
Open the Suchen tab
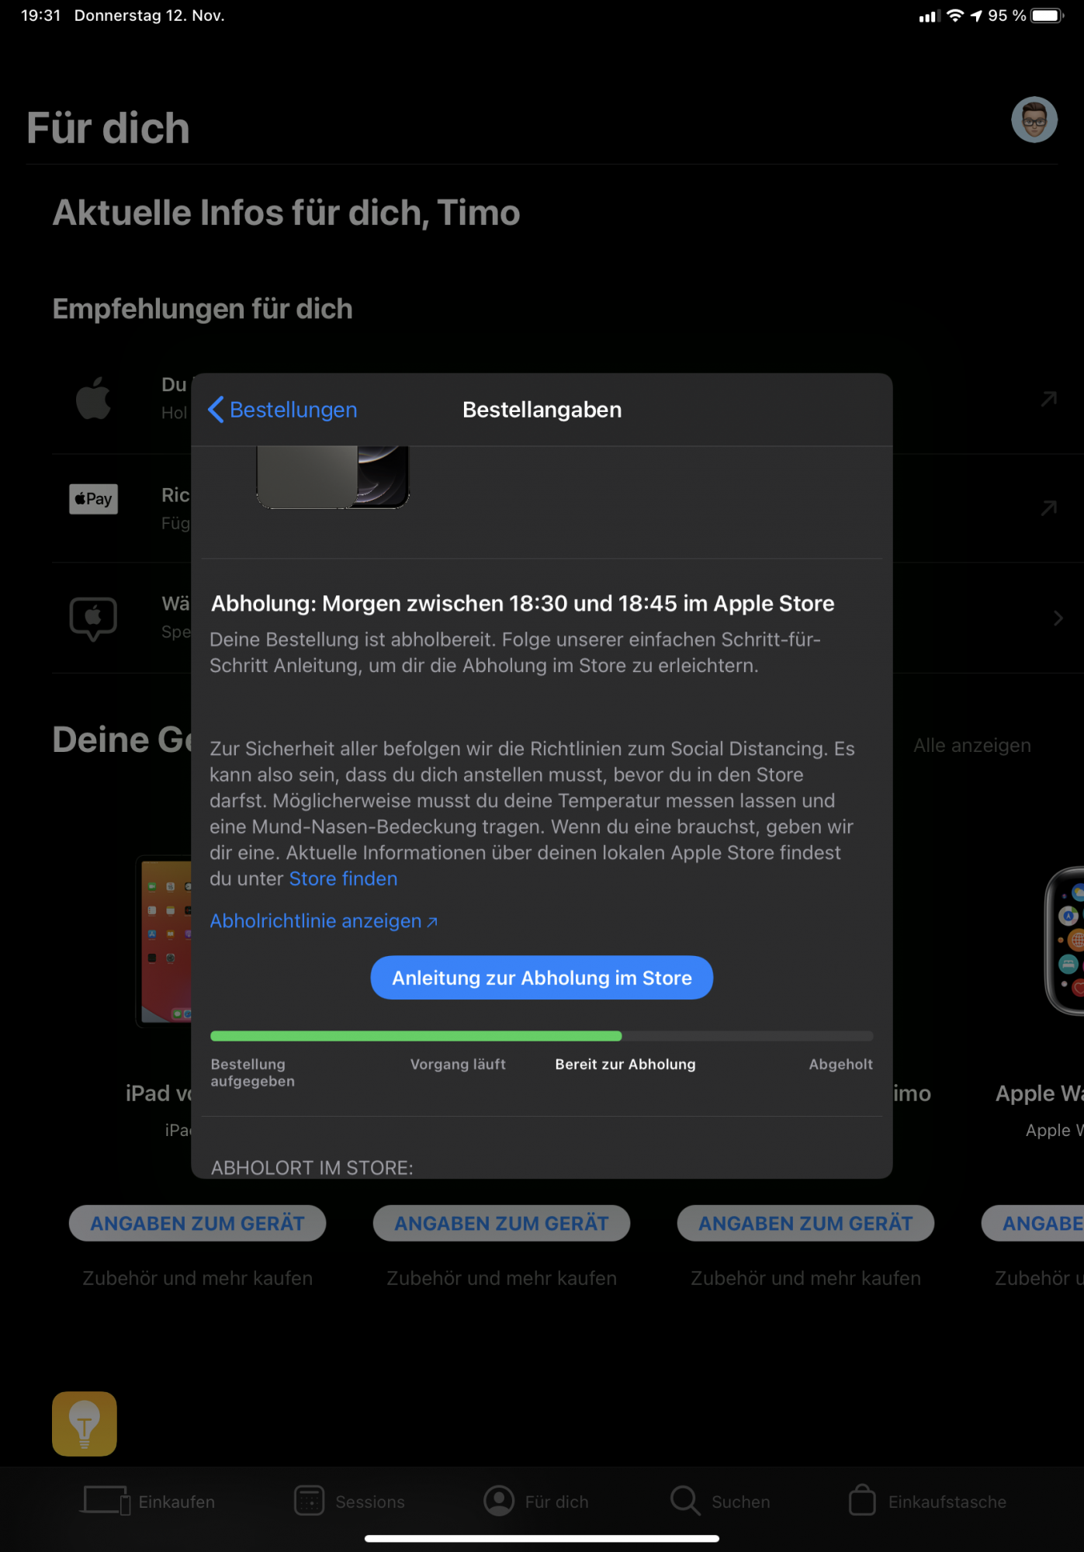(720, 1502)
